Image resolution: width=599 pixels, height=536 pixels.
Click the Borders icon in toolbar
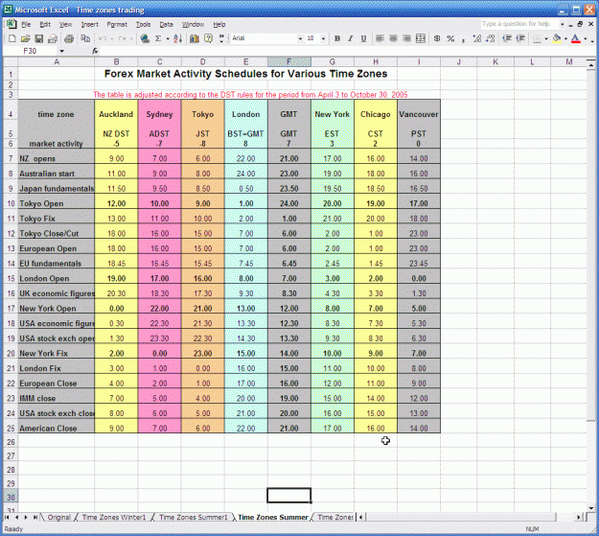(x=537, y=38)
